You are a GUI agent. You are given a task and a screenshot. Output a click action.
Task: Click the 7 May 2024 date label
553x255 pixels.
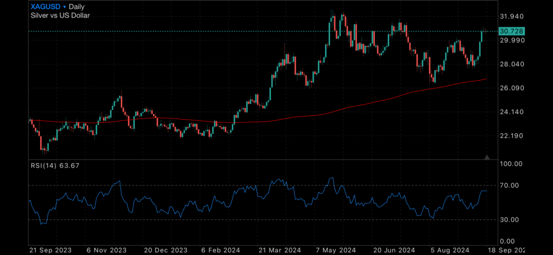click(337, 250)
